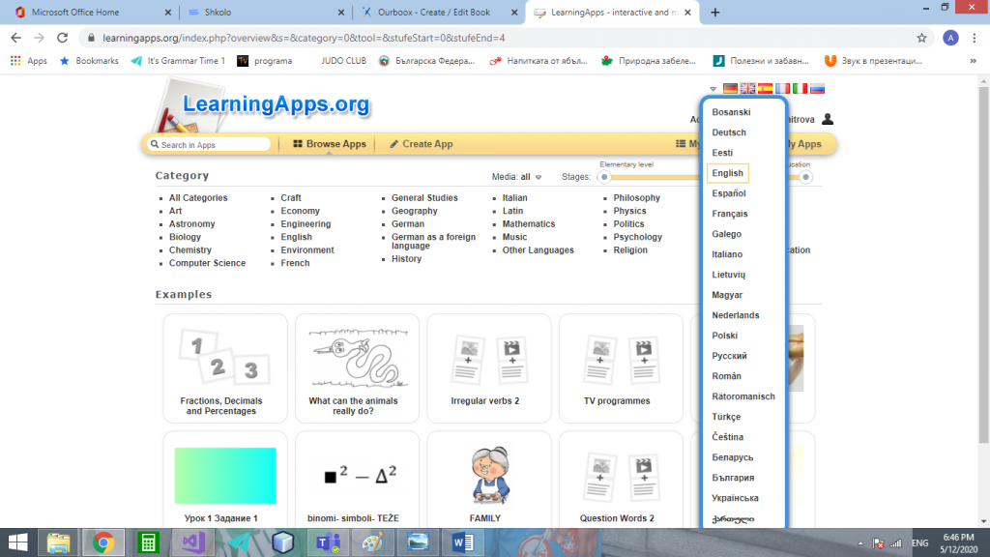Open All Categories link

[x=197, y=197]
